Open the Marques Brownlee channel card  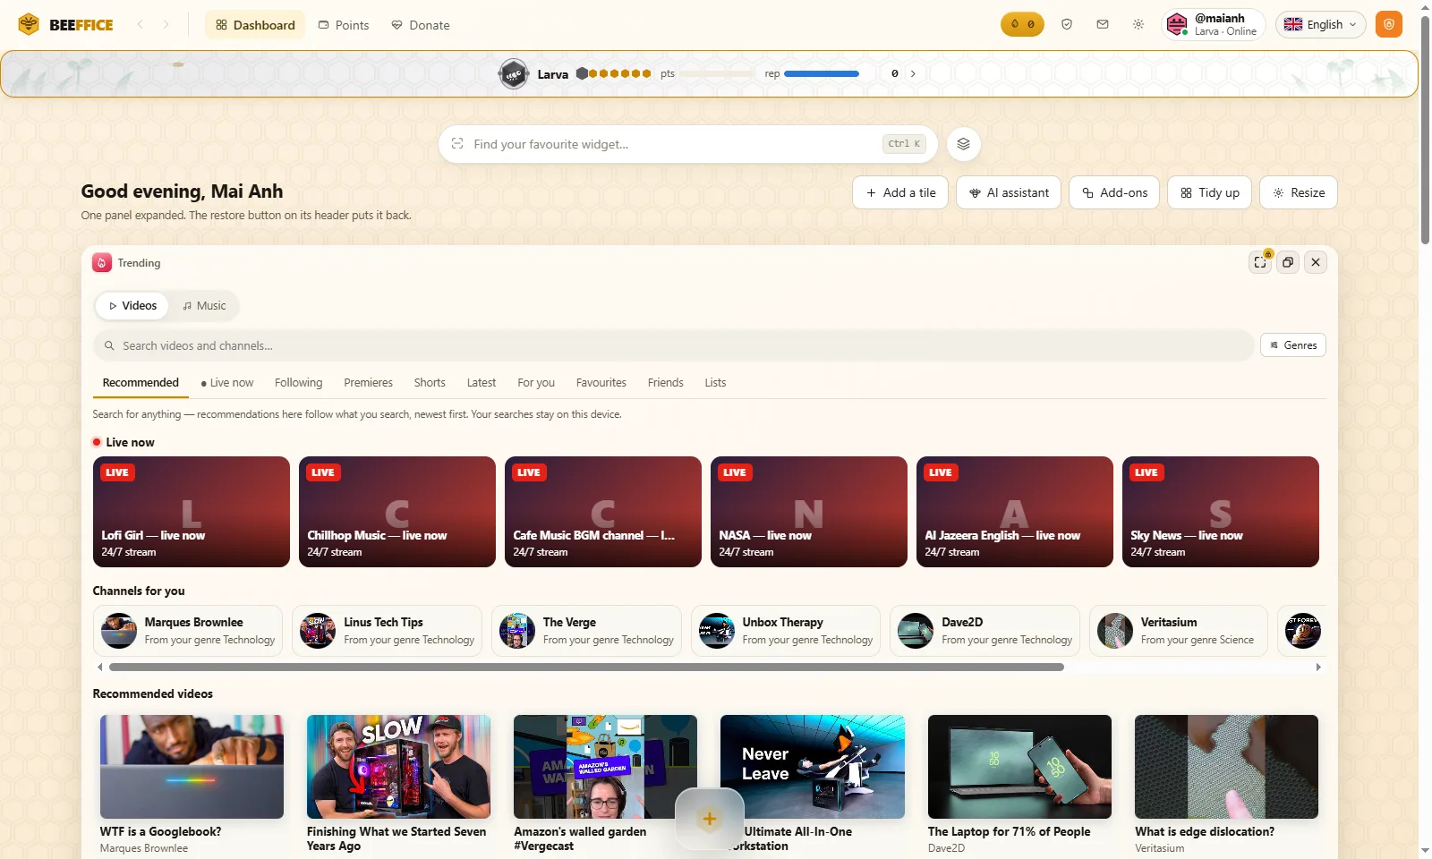tap(188, 631)
